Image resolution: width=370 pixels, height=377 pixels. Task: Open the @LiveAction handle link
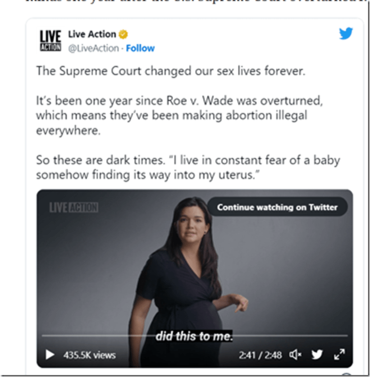coord(93,48)
